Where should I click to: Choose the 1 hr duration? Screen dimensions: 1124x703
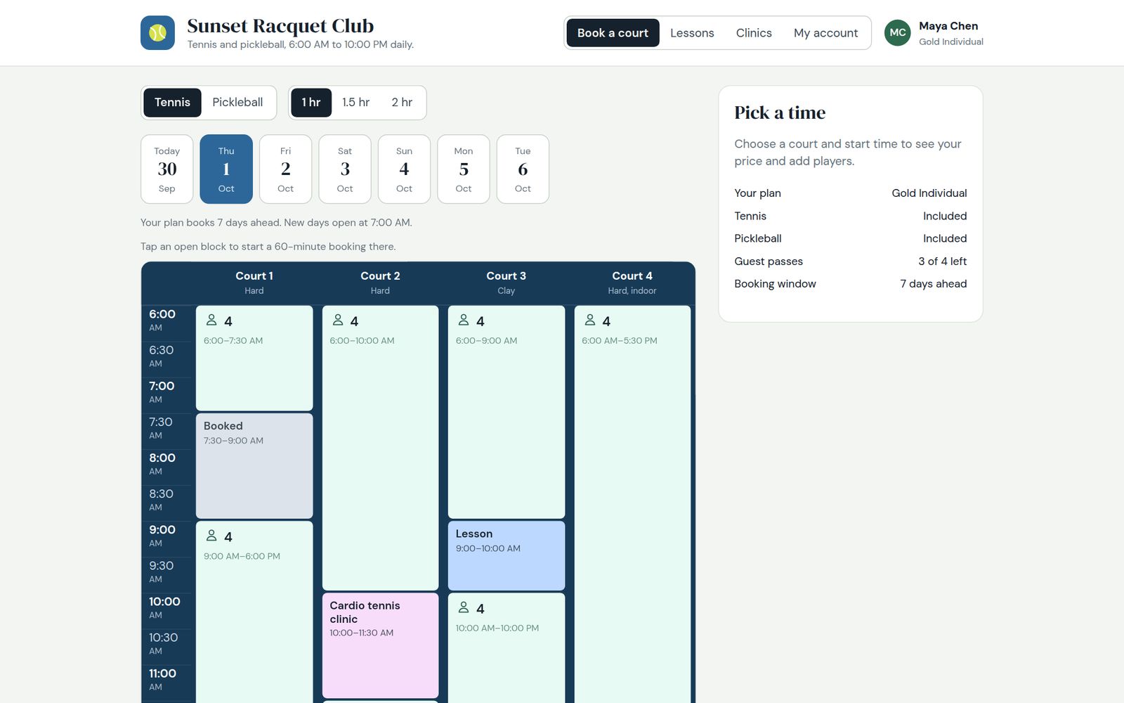click(x=311, y=103)
